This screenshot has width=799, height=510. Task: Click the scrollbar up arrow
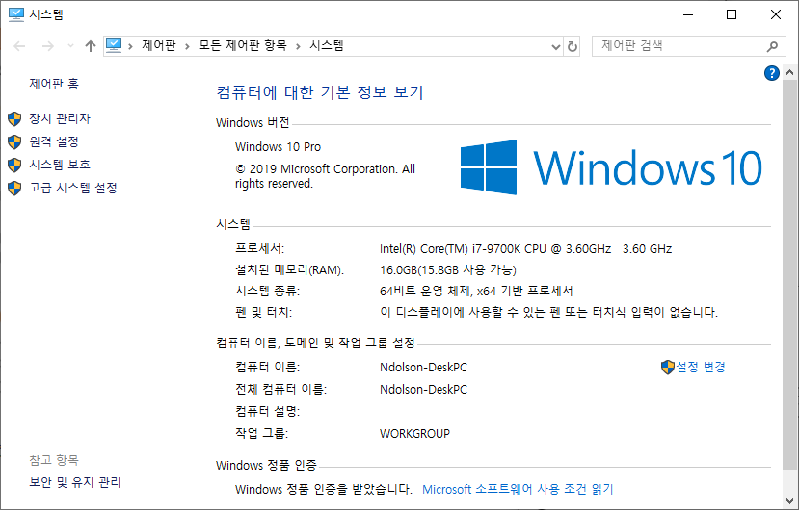(x=789, y=73)
